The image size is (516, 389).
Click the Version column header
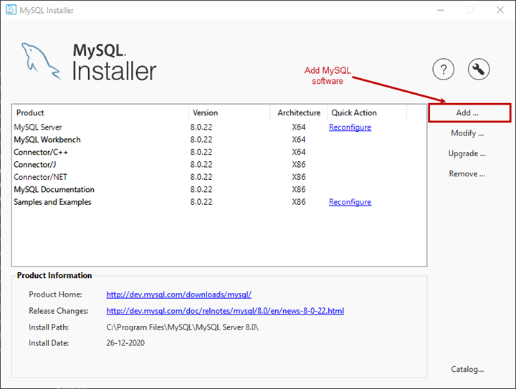coord(229,112)
